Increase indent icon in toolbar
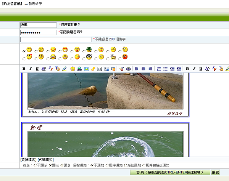 pos(179,69)
